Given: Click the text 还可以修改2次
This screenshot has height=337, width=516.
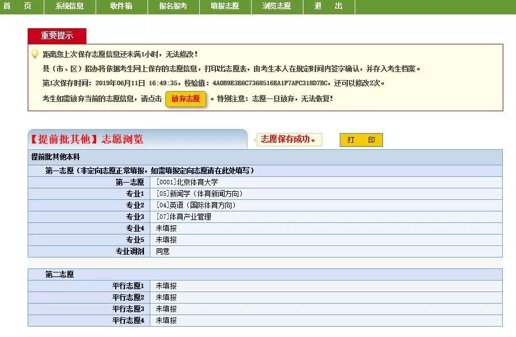Looking at the screenshot, I should click(x=358, y=83).
